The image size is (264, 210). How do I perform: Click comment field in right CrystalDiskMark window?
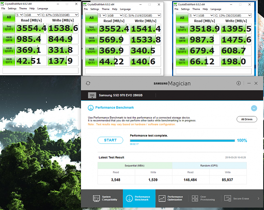[x=214, y=71]
